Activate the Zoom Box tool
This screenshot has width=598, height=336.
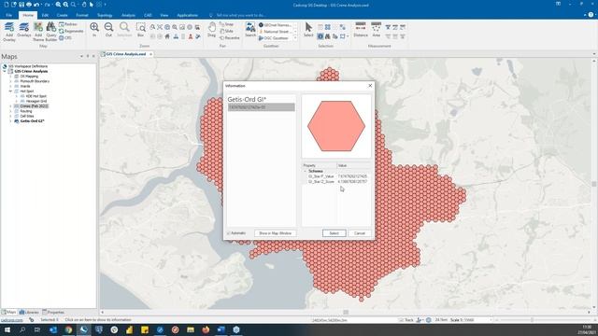click(141, 29)
